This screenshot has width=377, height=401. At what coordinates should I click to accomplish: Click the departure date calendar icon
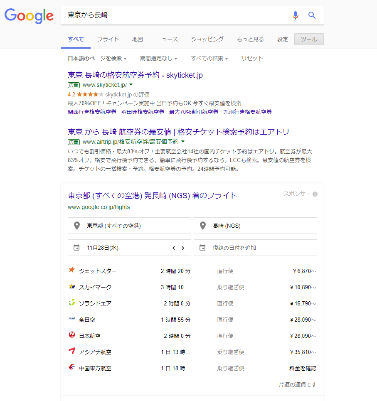[76, 248]
